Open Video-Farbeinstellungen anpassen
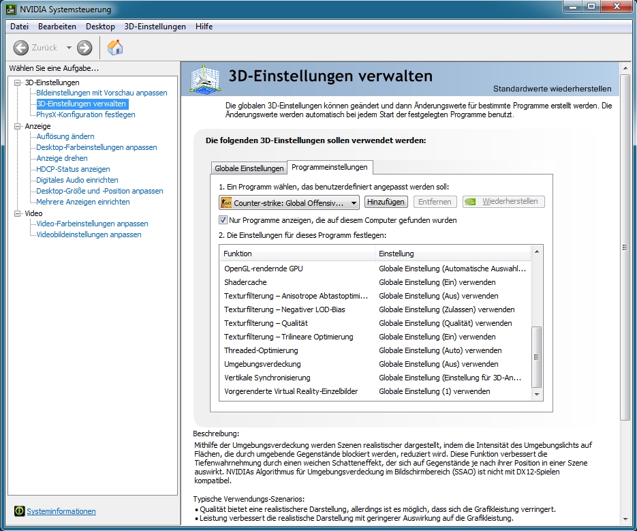This screenshot has height=531, width=637. pyautogui.click(x=92, y=224)
